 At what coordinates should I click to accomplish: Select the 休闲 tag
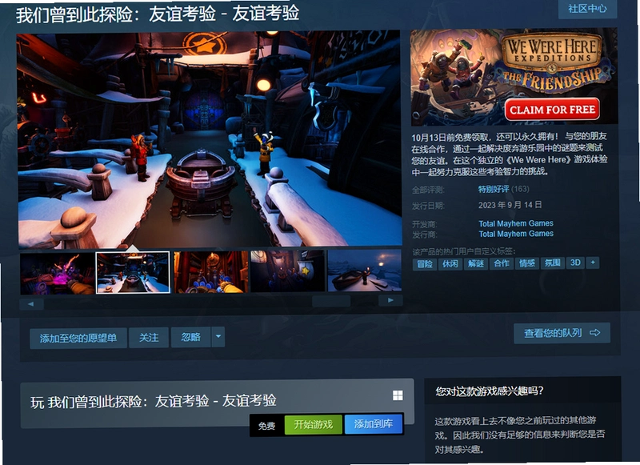(x=450, y=264)
